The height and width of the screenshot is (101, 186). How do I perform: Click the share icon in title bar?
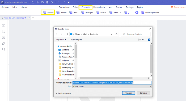pos(52,2)
